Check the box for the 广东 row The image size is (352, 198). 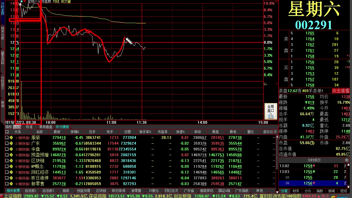pos(7,143)
